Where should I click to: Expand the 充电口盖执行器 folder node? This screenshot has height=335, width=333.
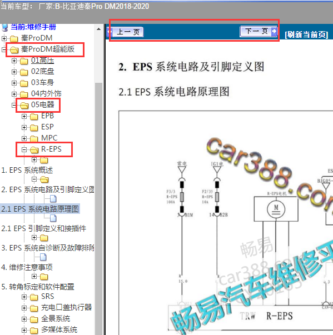[24, 308]
